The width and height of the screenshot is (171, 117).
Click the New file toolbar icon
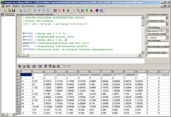tap(5, 10)
